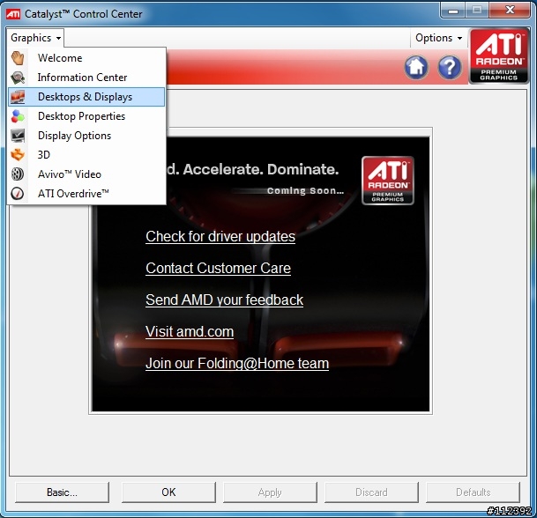Open Avivo Video menu entry
The height and width of the screenshot is (518, 537).
[x=86, y=174]
